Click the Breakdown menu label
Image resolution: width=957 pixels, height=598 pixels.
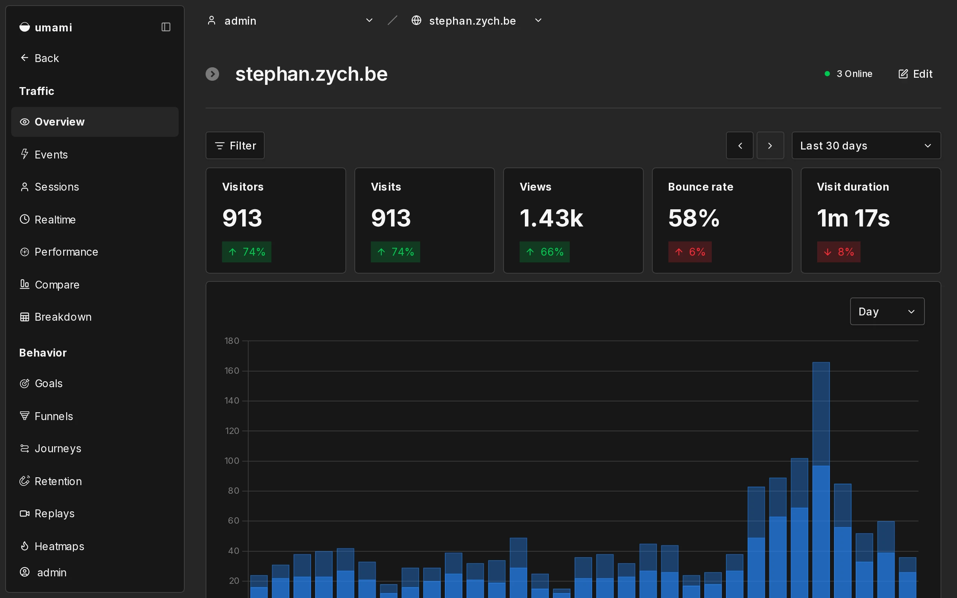coord(63,317)
